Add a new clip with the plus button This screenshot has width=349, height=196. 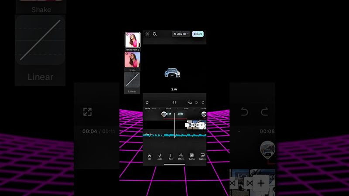pyautogui.click(x=202, y=125)
